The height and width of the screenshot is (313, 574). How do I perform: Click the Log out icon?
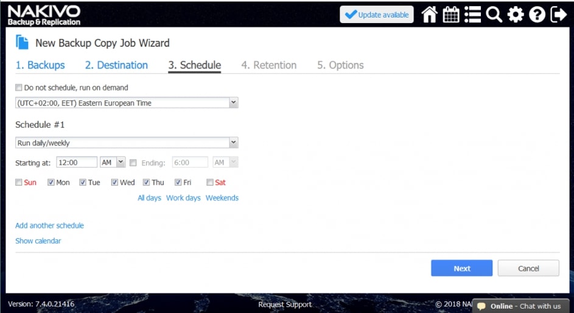558,15
